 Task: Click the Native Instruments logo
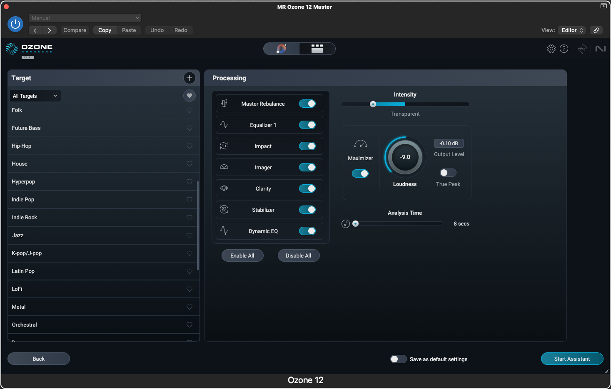tap(601, 48)
